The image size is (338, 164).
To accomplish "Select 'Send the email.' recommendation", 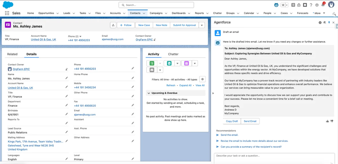I will pyautogui.click(x=229, y=135).
